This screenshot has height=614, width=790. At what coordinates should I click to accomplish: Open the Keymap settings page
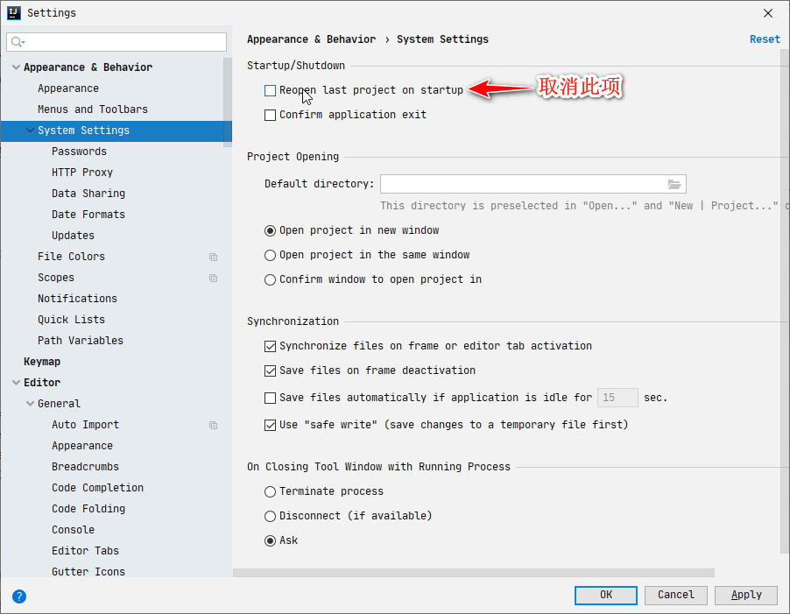[42, 362]
